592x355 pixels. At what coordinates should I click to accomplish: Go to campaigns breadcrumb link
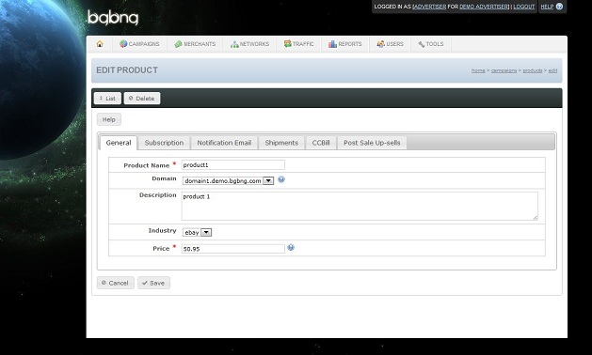[504, 70]
